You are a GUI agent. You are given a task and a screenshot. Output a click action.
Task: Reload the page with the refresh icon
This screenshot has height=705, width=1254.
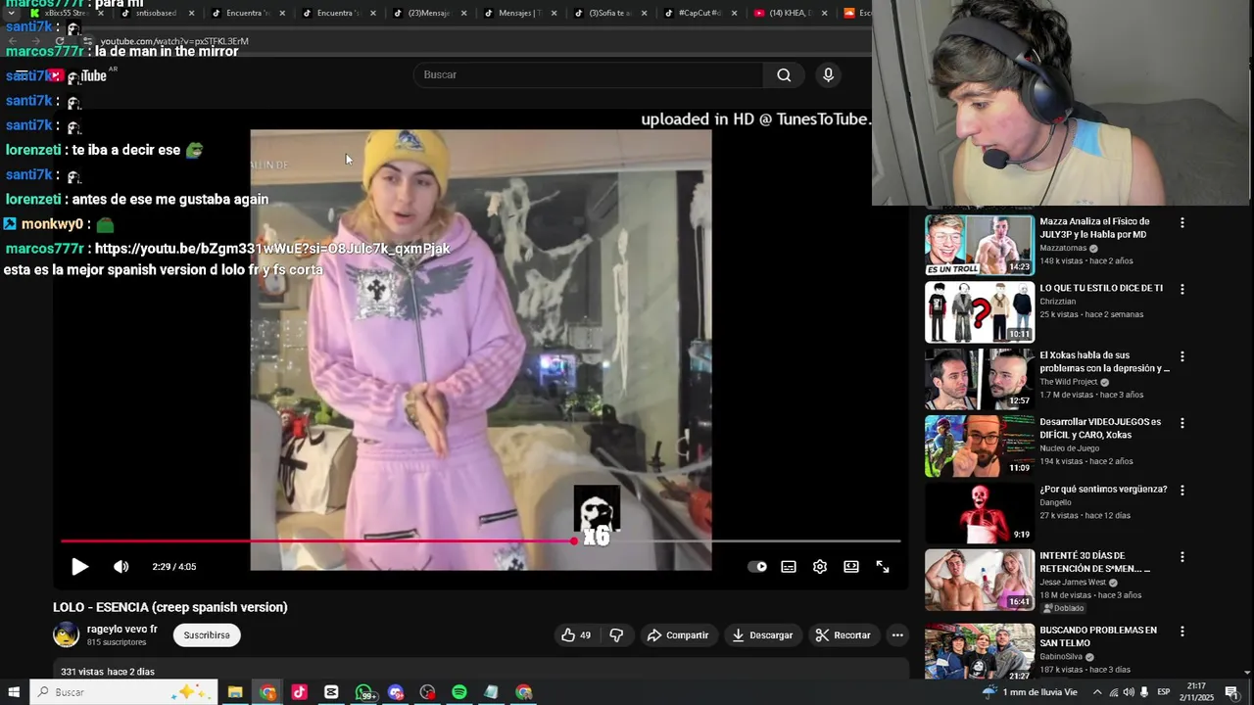[x=59, y=41]
